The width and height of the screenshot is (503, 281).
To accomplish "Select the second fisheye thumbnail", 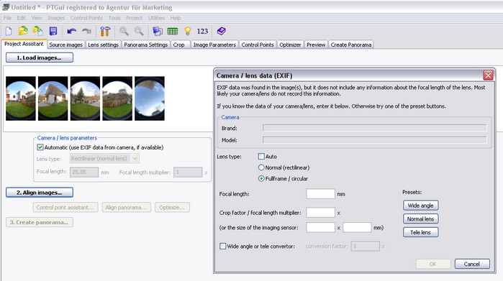I will point(53,98).
